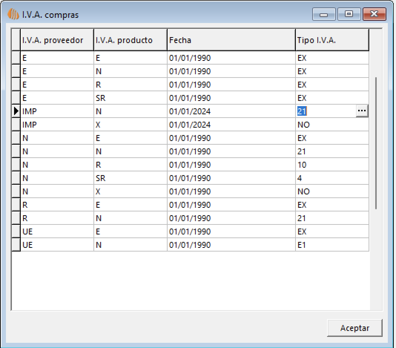The width and height of the screenshot is (396, 348).
Task: Click the IMP proveedor cell in selected row
Action: coord(57,111)
